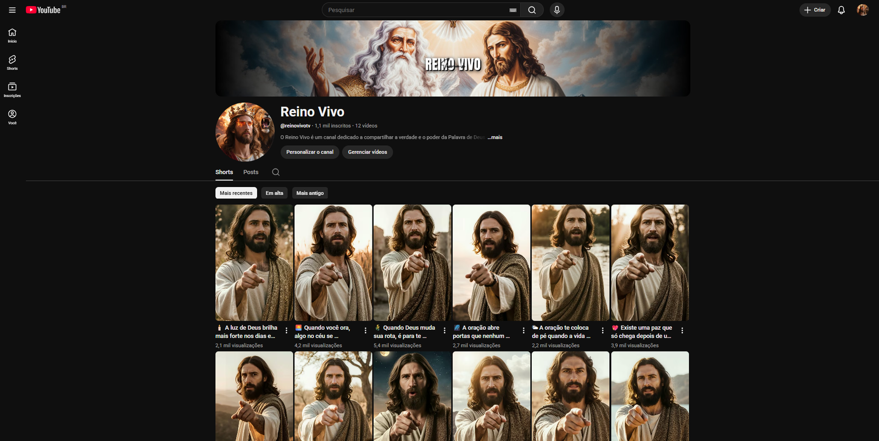Open the "Quando você ora" short thumbnail
Screen dimensions: 879x441
coord(333,263)
